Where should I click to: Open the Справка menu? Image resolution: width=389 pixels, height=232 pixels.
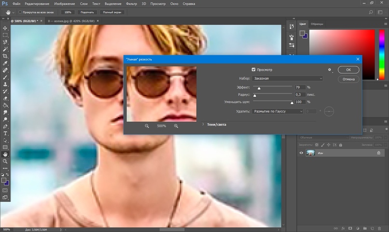[189, 4]
